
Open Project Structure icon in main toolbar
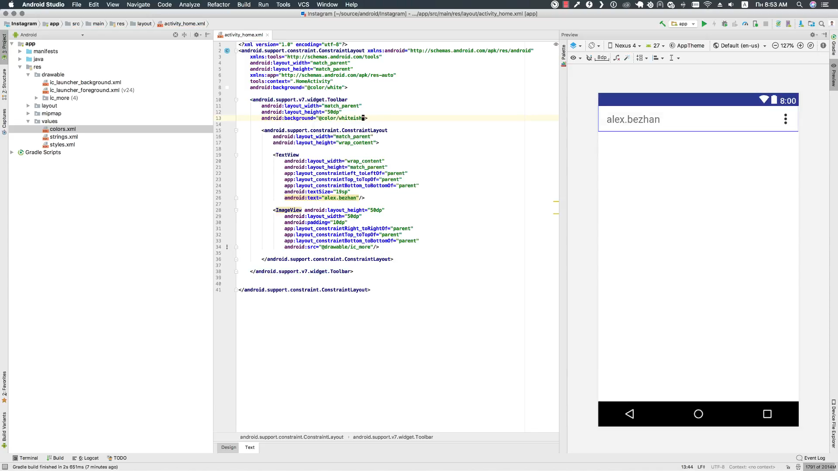[811, 24]
